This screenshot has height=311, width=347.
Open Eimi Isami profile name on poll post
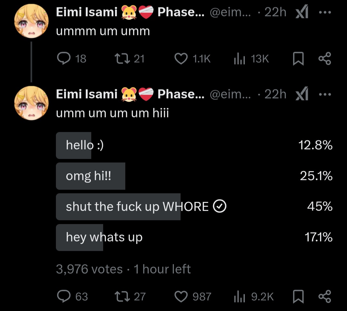[x=87, y=94]
